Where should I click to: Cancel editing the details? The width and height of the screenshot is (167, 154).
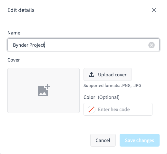coord(103,140)
